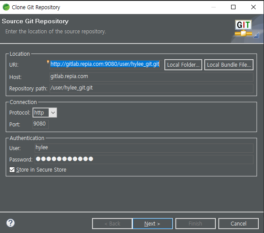The height and width of the screenshot is (233, 264).
Task: Click the content assist marker beside URI
Action: click(x=48, y=62)
